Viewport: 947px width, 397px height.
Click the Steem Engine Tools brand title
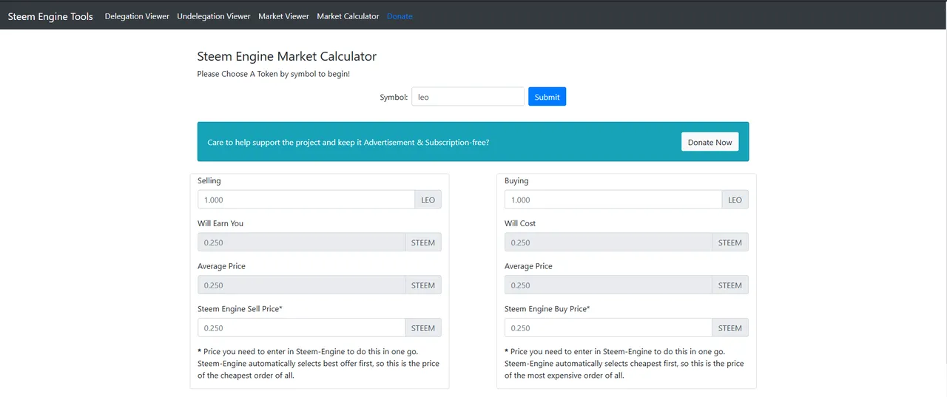[50, 16]
